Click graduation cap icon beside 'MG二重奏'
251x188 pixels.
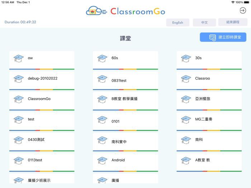point(186,119)
